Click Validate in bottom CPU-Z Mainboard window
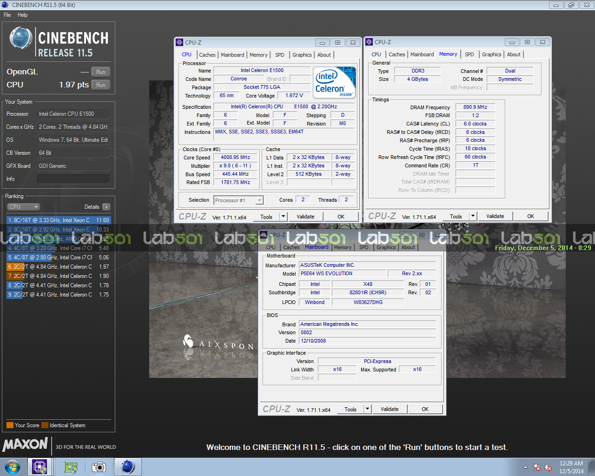Screen dimensions: 595x476 [390, 409]
